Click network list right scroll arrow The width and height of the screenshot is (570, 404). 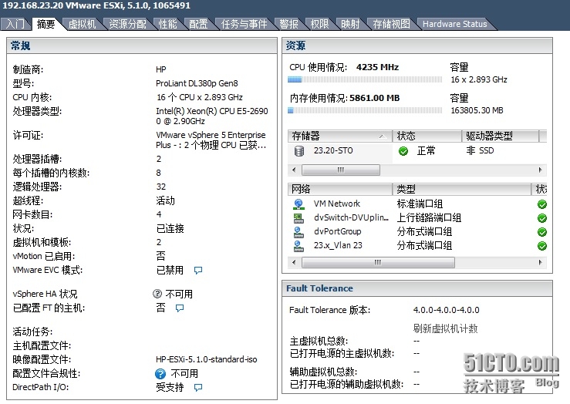coord(540,262)
